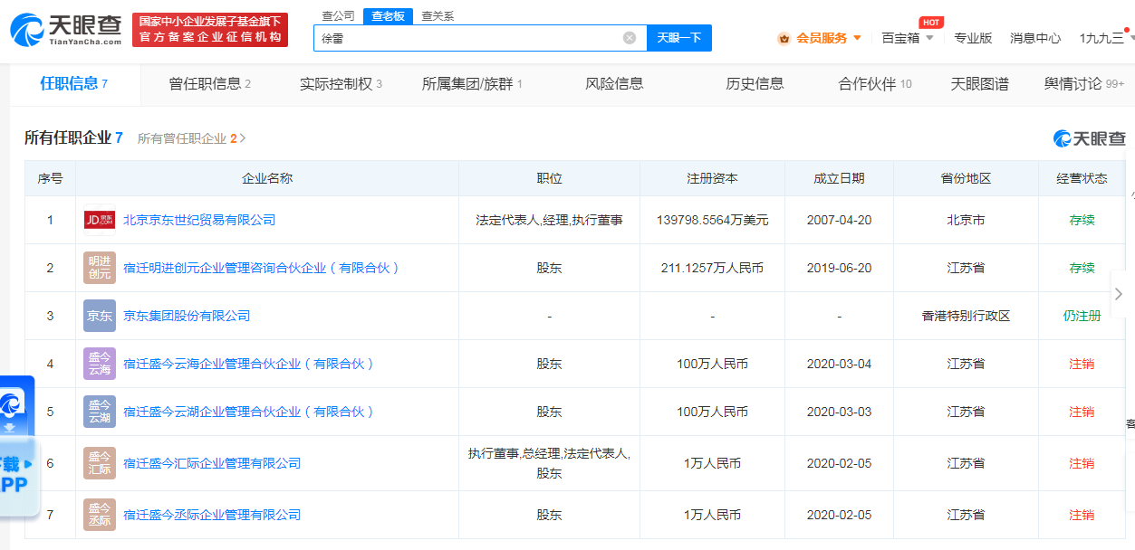Click the 211.1257万人民币 capital cell
Image resolution: width=1135 pixels, height=550 pixels.
point(712,268)
